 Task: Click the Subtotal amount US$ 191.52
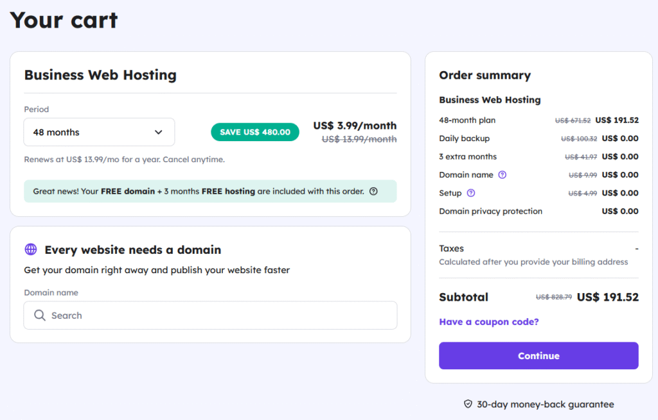pos(607,297)
